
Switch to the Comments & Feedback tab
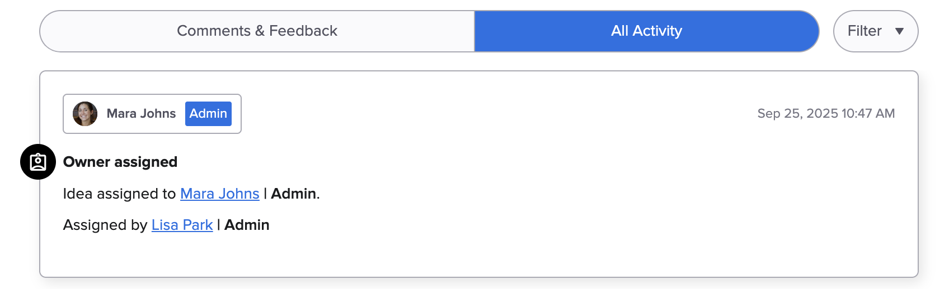point(257,31)
